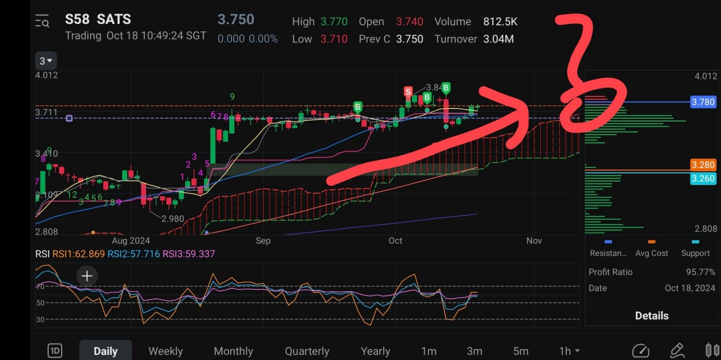Tap the Turnover 3.04M figure

[x=498, y=39]
